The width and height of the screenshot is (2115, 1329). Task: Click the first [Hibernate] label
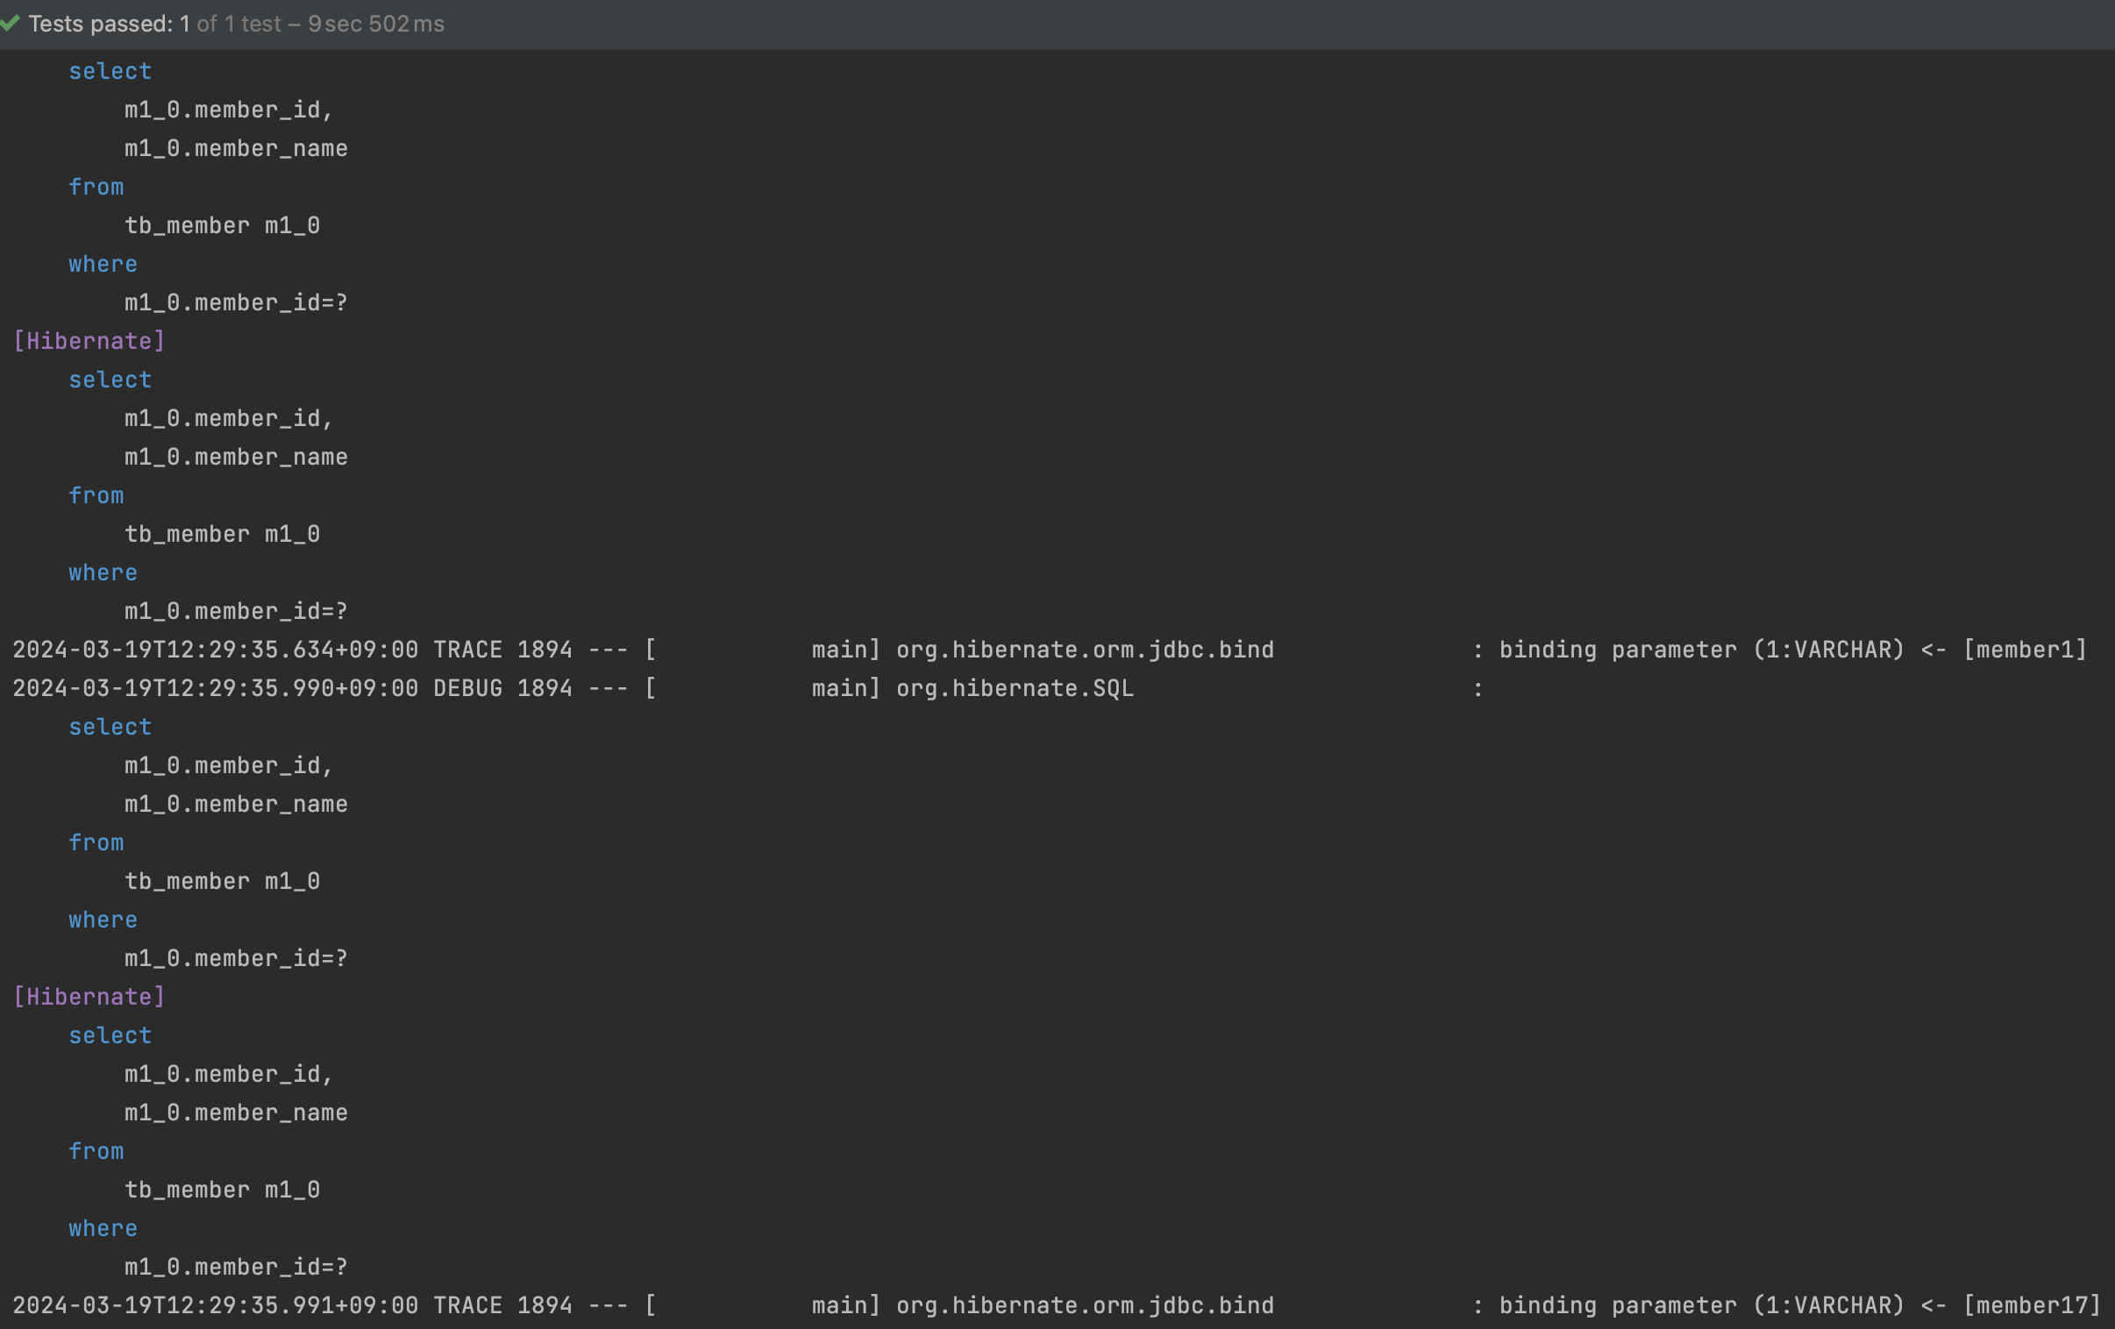pyautogui.click(x=89, y=341)
